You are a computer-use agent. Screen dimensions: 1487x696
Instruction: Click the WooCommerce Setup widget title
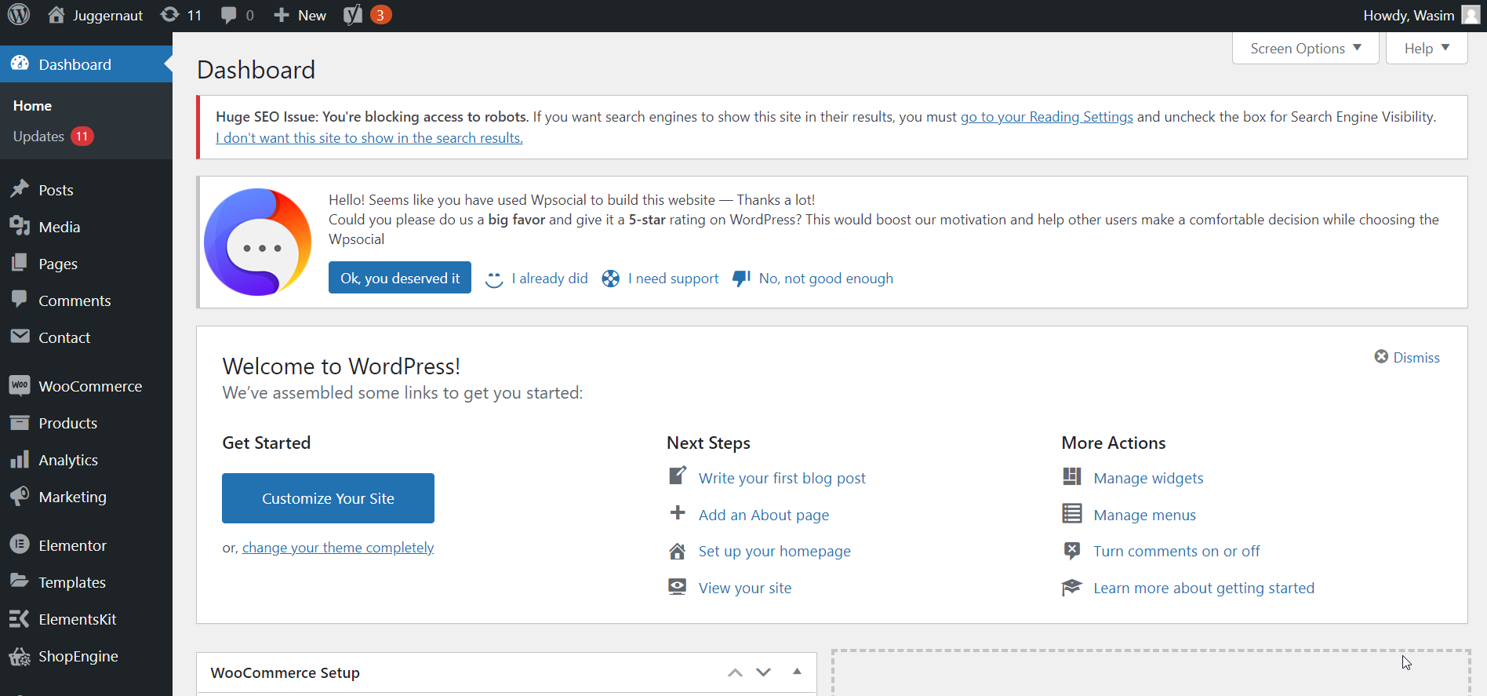tap(285, 672)
